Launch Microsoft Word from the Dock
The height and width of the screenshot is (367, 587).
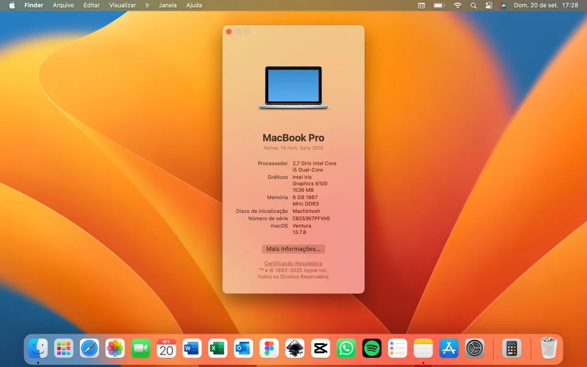[x=192, y=349]
